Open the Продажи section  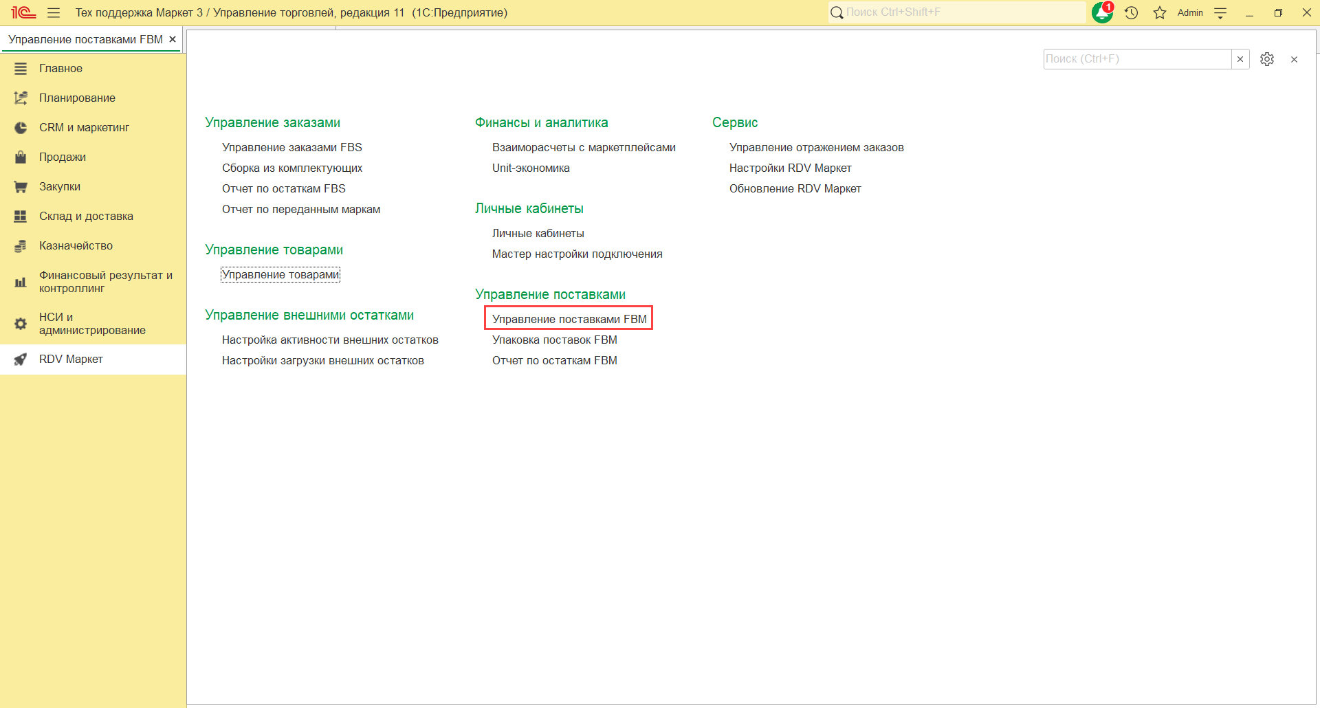click(63, 157)
